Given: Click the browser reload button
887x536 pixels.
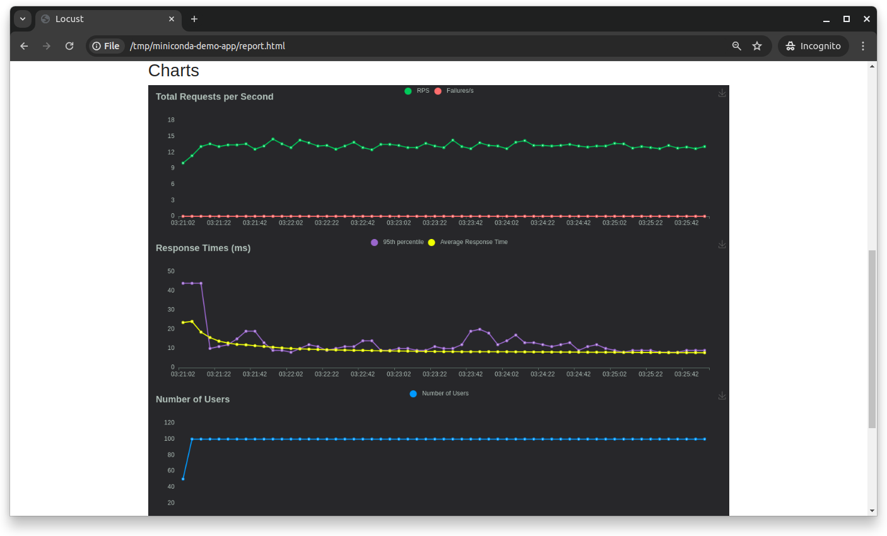Looking at the screenshot, I should (x=69, y=46).
